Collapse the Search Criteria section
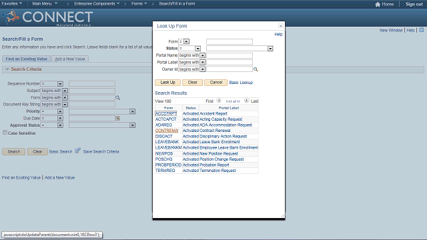The image size is (427, 240). (7, 69)
